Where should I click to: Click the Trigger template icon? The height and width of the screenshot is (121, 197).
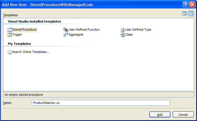pos(10,34)
